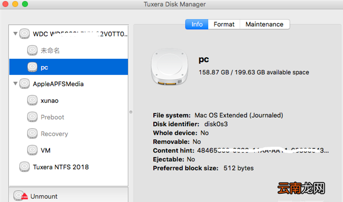Click the VM volume icon
Viewport: 343px width, 202px height.
(x=32, y=150)
